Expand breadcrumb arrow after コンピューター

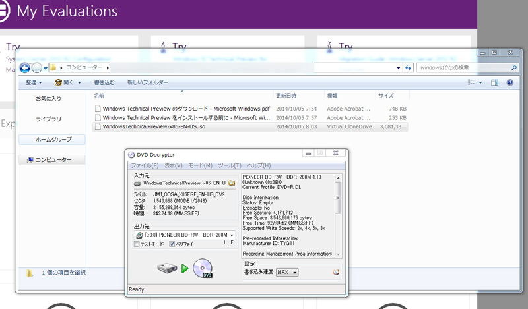coord(108,68)
